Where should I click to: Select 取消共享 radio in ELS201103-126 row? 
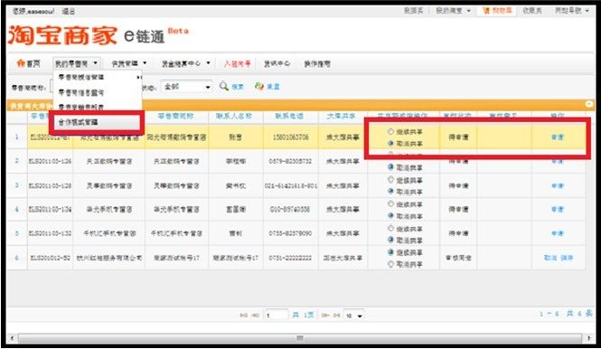pos(390,167)
